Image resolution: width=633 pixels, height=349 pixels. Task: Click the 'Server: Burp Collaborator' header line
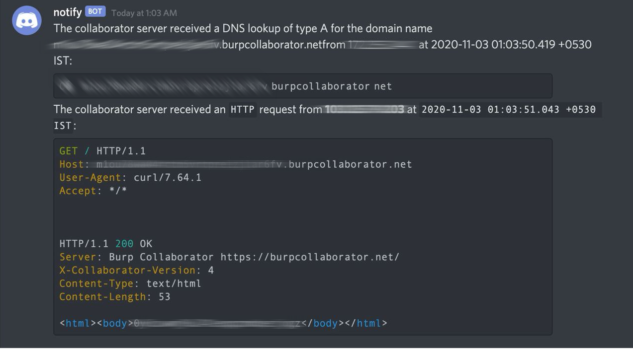[x=229, y=257]
